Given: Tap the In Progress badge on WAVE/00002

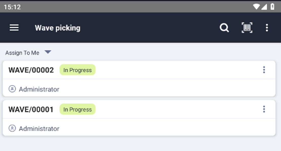Looking at the screenshot, I should [x=77, y=70].
